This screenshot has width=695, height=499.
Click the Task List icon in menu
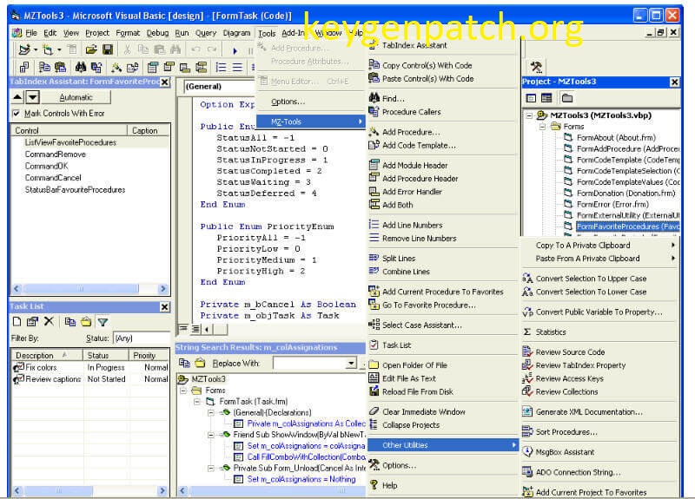[x=374, y=345]
